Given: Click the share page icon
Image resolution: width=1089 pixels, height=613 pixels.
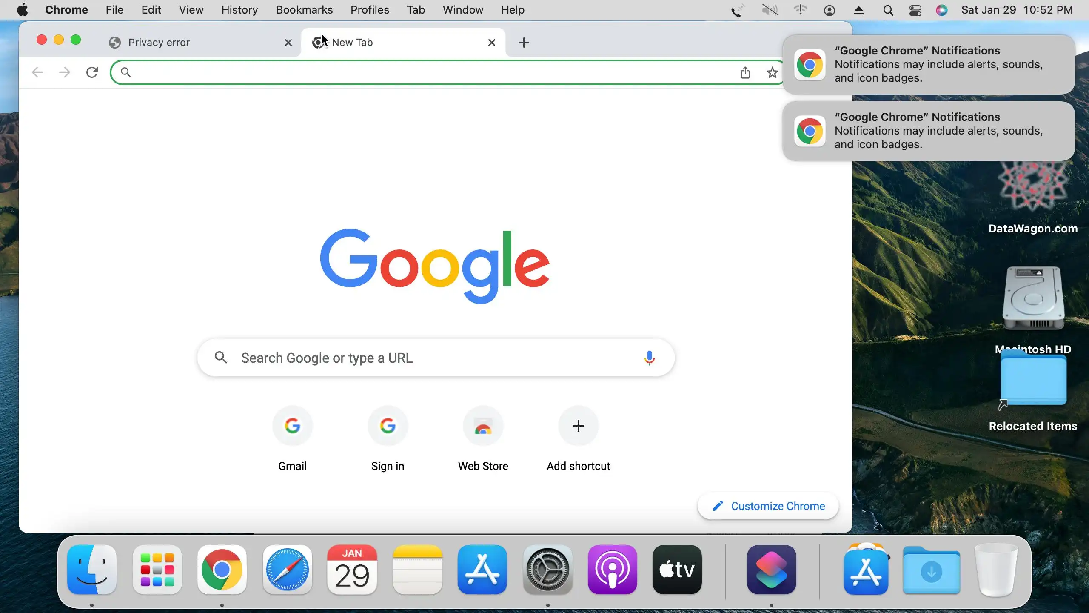Looking at the screenshot, I should (745, 72).
